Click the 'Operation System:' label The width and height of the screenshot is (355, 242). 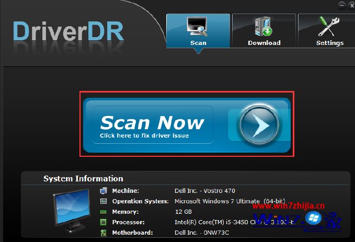point(141,201)
